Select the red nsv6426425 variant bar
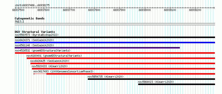The image size is (222, 94). [x=123, y=63]
